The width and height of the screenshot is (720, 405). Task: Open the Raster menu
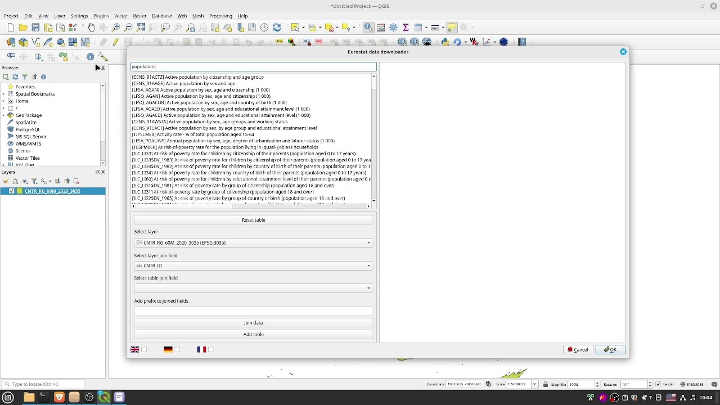(x=139, y=16)
